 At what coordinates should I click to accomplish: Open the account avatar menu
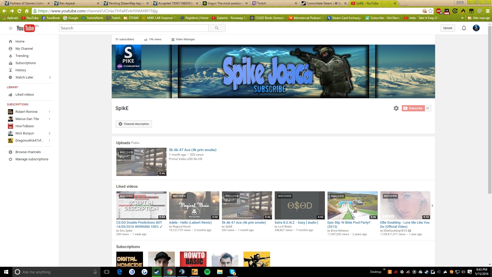coord(476,28)
